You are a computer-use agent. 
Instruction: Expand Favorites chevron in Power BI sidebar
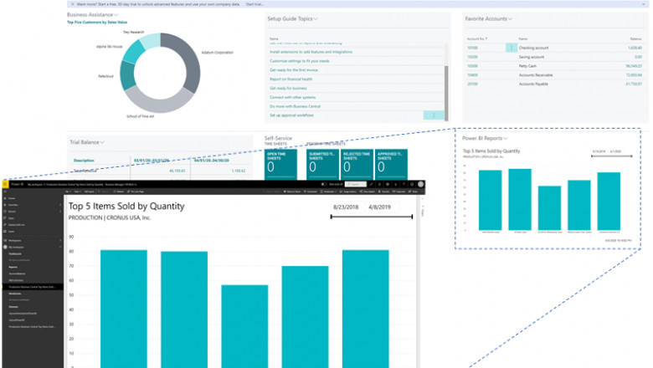60,205
